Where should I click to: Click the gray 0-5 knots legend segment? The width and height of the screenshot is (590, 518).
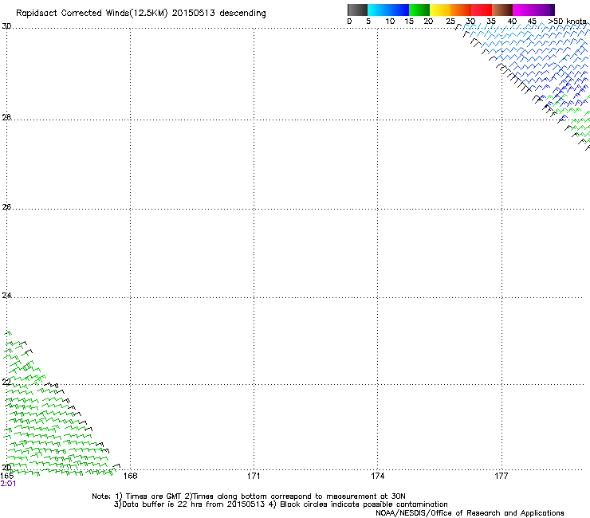357,10
